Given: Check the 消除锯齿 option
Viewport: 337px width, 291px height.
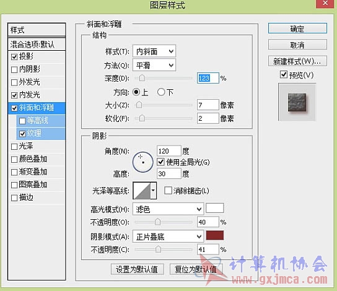Looking at the screenshot, I should (168, 191).
